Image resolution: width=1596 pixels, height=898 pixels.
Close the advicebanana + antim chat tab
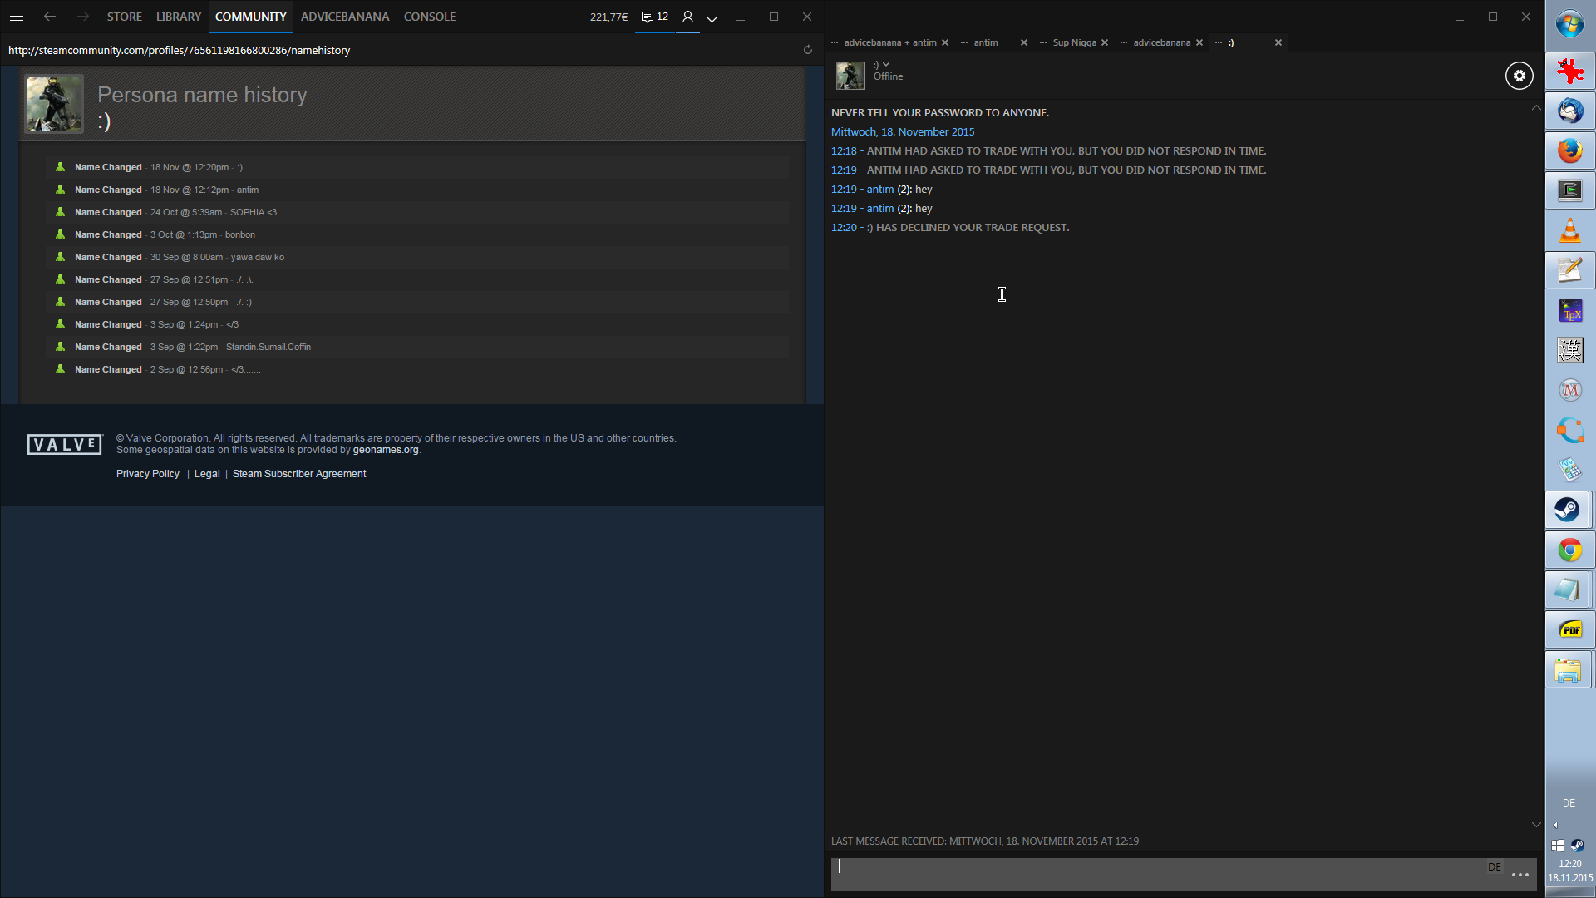coord(945,42)
